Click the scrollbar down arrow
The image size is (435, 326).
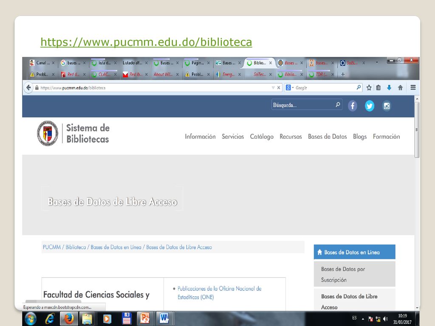point(417,308)
